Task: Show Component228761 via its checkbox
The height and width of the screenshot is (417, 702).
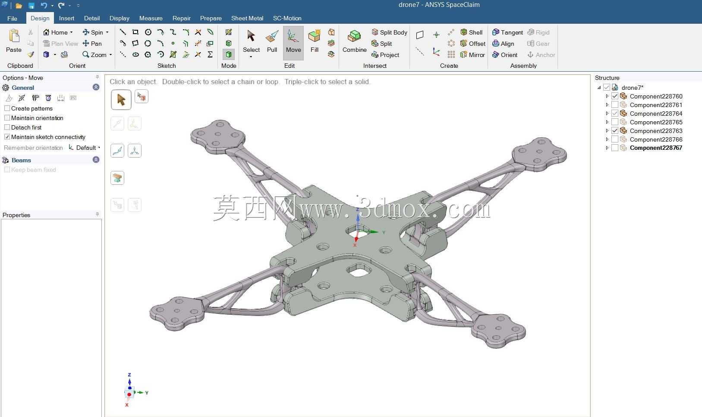Action: (x=615, y=105)
